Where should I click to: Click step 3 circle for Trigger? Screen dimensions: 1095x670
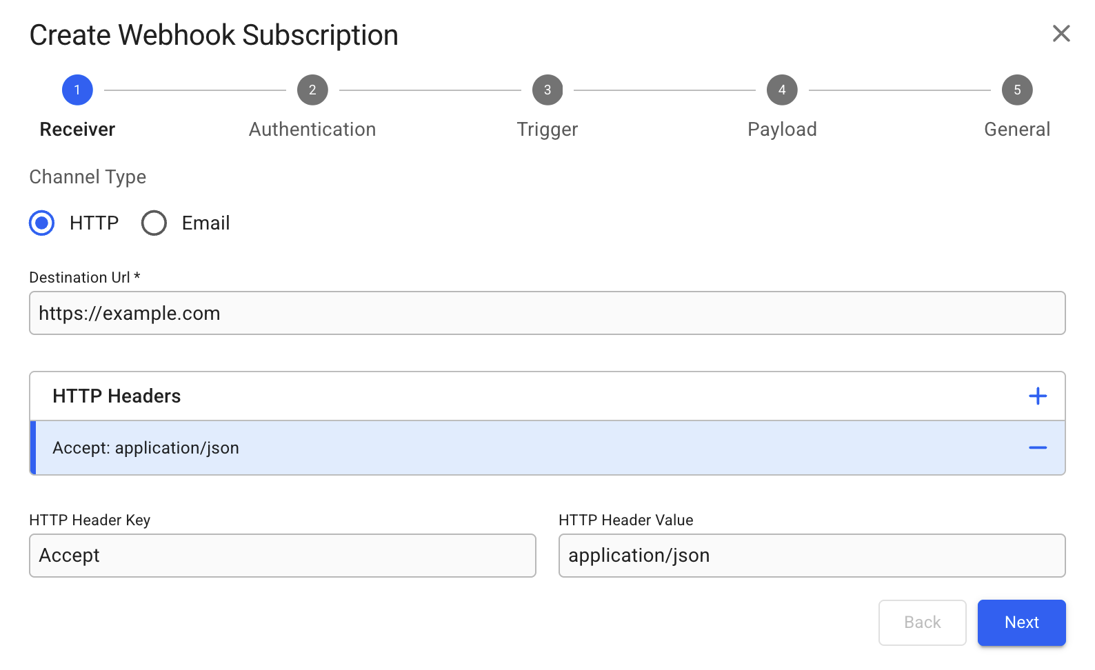pyautogui.click(x=547, y=90)
